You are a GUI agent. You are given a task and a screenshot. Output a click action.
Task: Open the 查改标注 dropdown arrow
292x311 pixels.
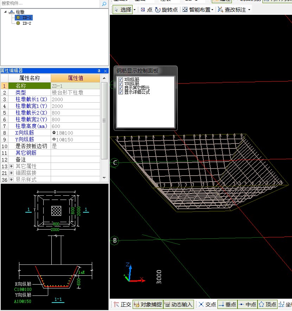coord(249,10)
